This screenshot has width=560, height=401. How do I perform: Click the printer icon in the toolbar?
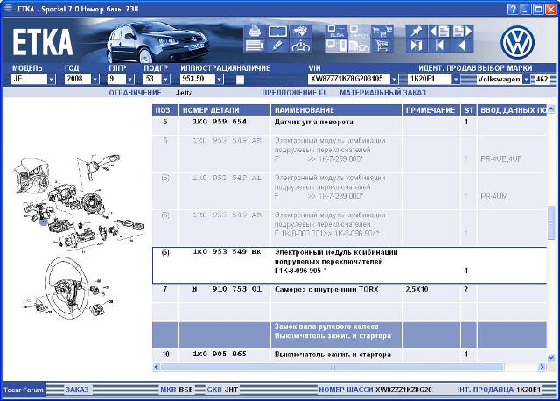click(x=255, y=32)
